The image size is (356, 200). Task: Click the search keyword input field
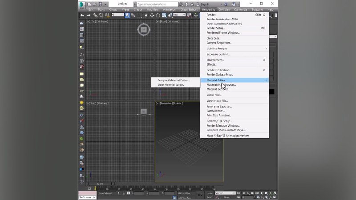(x=158, y=4)
